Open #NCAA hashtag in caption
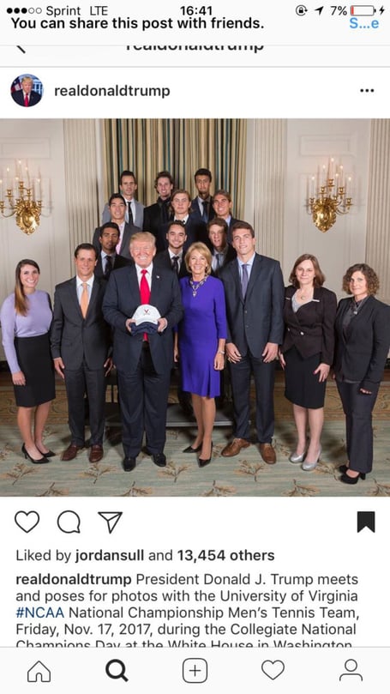Image resolution: width=390 pixels, height=694 pixels. click(x=39, y=613)
